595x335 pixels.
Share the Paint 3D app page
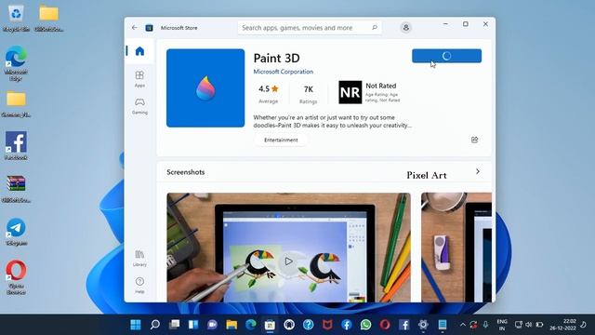coord(474,140)
